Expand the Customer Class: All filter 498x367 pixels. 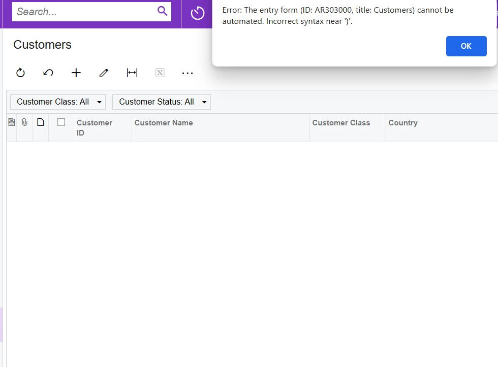[58, 102]
